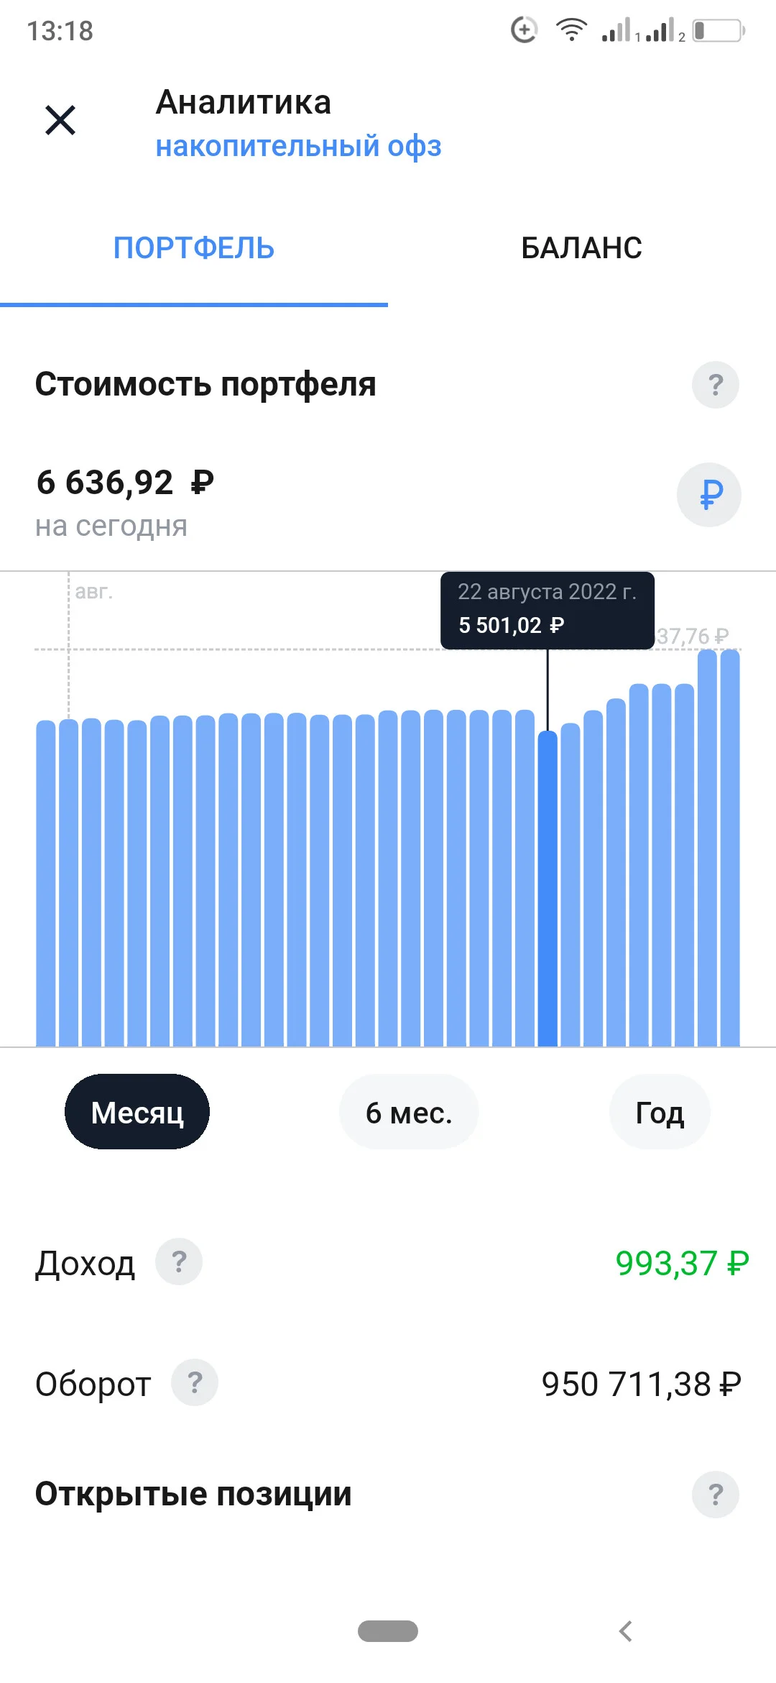Select the first bar in the chart
The image size is (776, 1683).
click(46, 883)
